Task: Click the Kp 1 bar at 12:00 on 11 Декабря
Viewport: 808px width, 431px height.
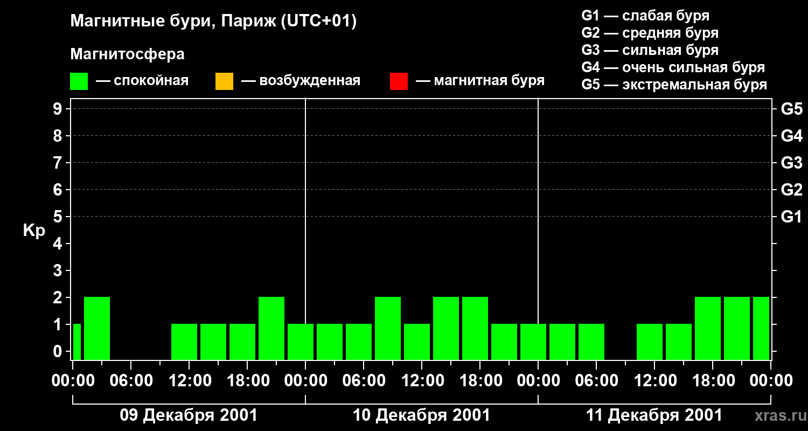Action: coord(650,342)
